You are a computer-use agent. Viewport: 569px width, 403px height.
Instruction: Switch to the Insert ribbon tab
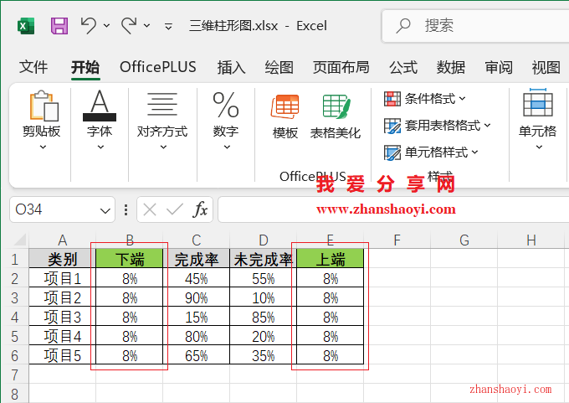pos(231,67)
